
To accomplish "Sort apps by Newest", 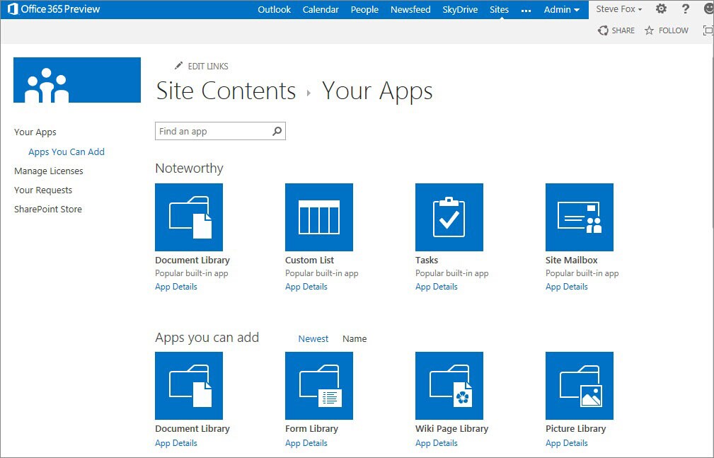I will coord(313,338).
